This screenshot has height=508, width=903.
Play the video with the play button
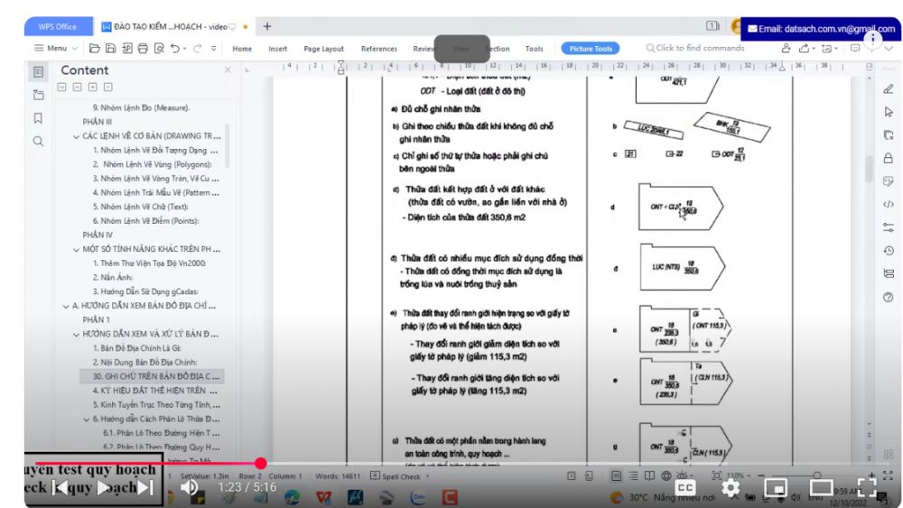[x=104, y=488]
